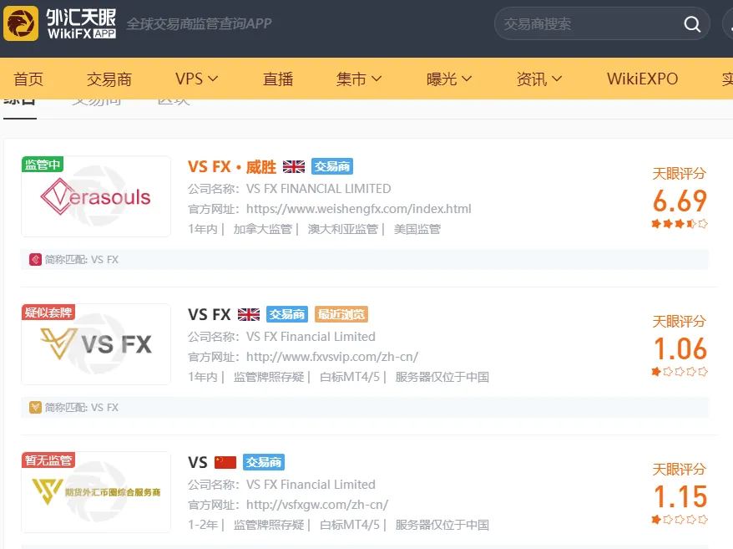The image size is (733, 549).
Task: Click the 期货外汇币圈综合服务商 logo thumbnail
Action: click(96, 492)
